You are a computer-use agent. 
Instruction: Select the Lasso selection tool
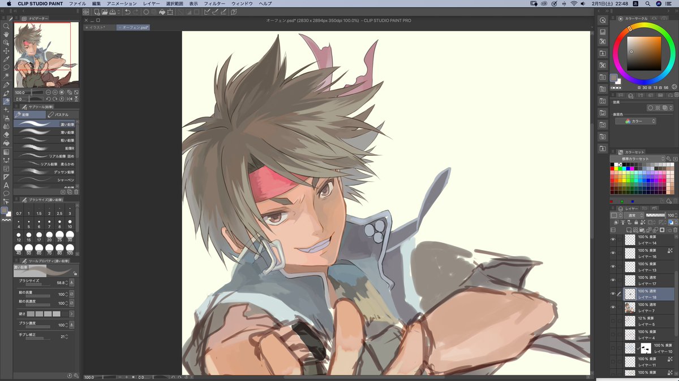coord(6,68)
